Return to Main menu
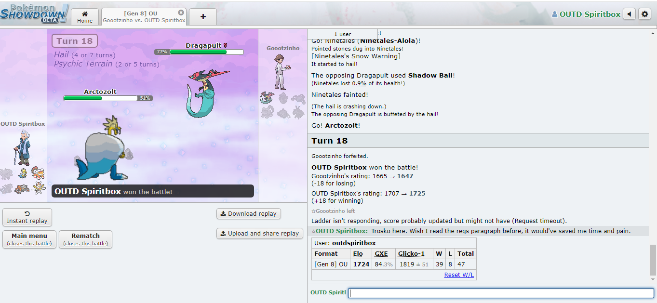Image resolution: width=657 pixels, height=303 pixels. [x=29, y=239]
